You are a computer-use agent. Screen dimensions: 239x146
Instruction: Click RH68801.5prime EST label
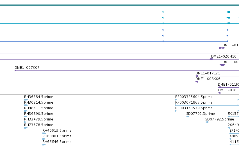coord(57,136)
